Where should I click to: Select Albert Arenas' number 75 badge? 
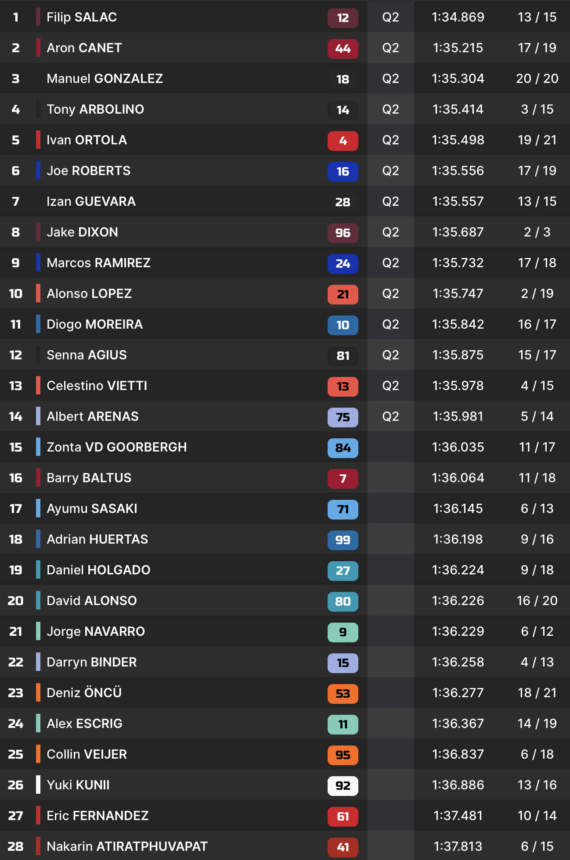click(343, 417)
